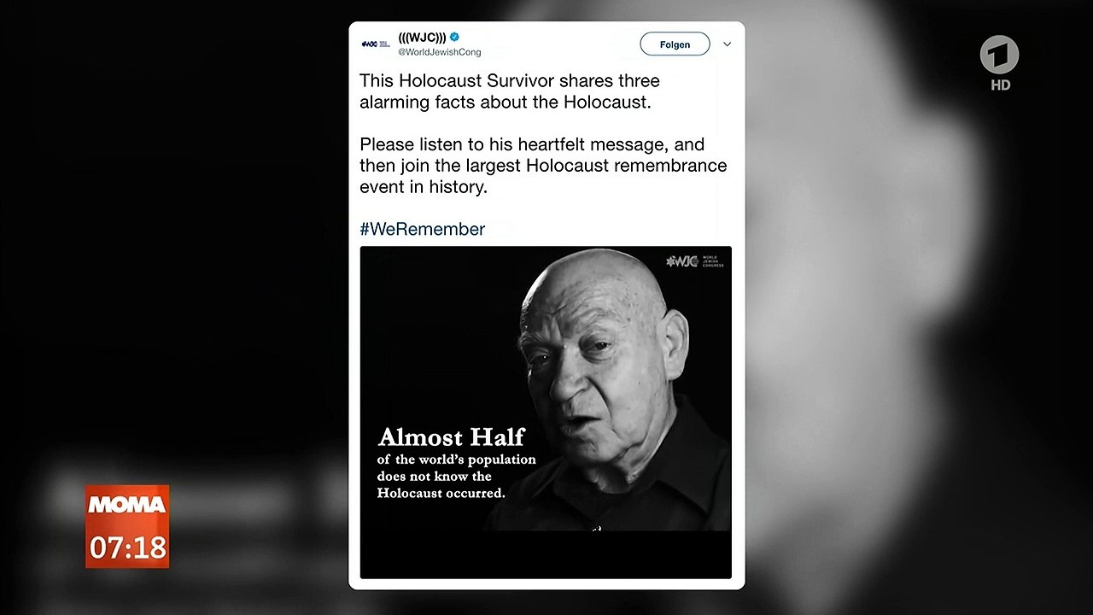Click the blue verified badge
1093x615 pixels.
pyautogui.click(x=455, y=37)
